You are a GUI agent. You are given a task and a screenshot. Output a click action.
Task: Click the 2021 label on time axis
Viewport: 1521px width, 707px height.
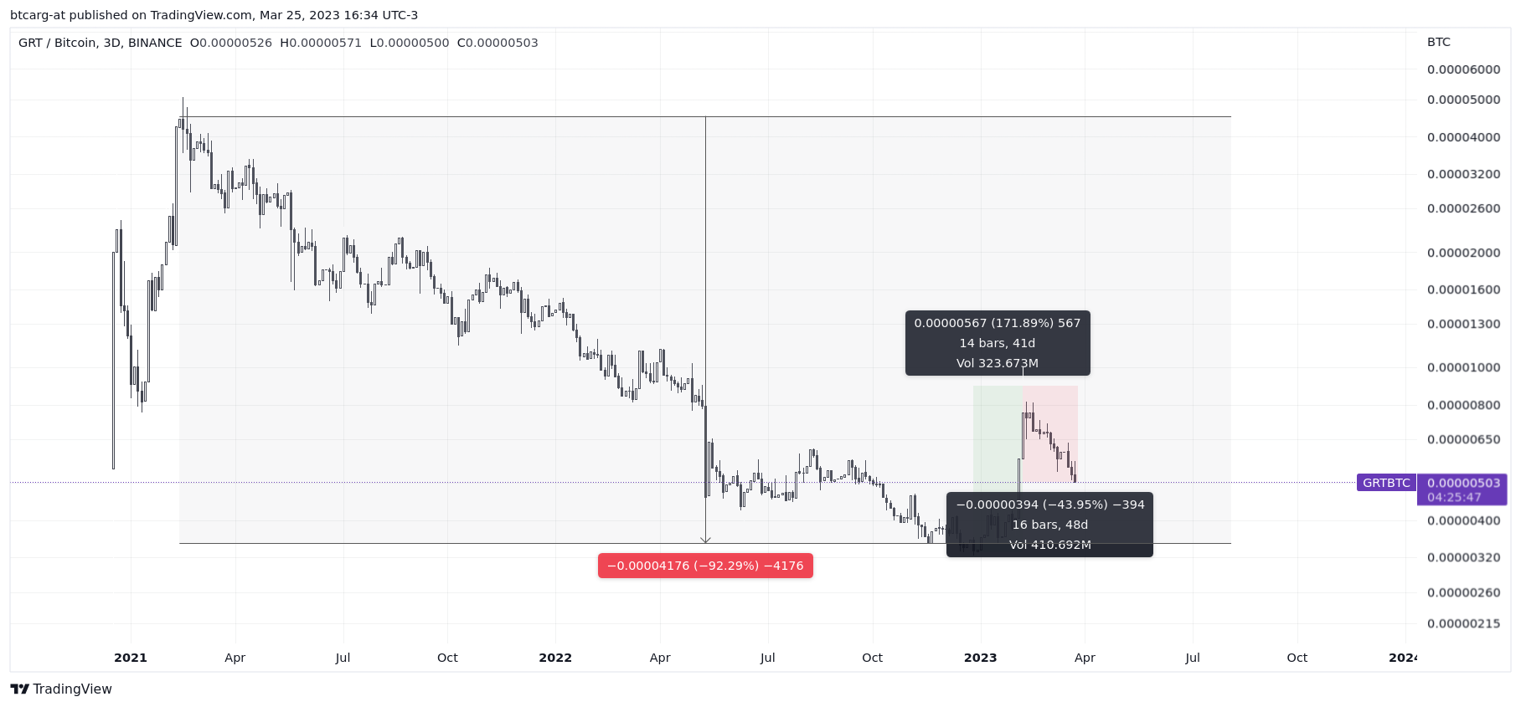tap(131, 658)
